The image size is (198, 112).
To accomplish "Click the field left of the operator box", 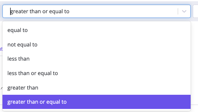I will pos(0,11).
